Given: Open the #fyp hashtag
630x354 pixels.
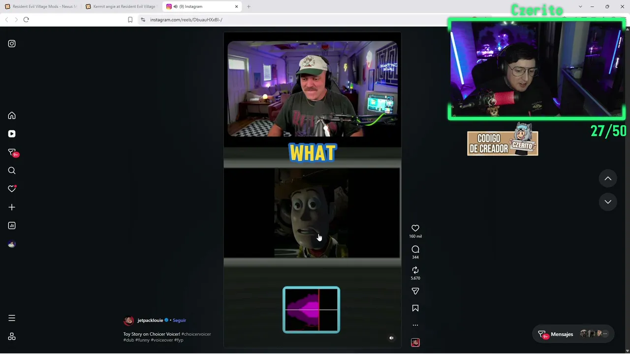Looking at the screenshot, I should point(179,340).
